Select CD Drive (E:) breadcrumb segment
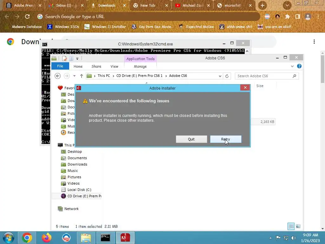325x244 pixels. coord(139,76)
